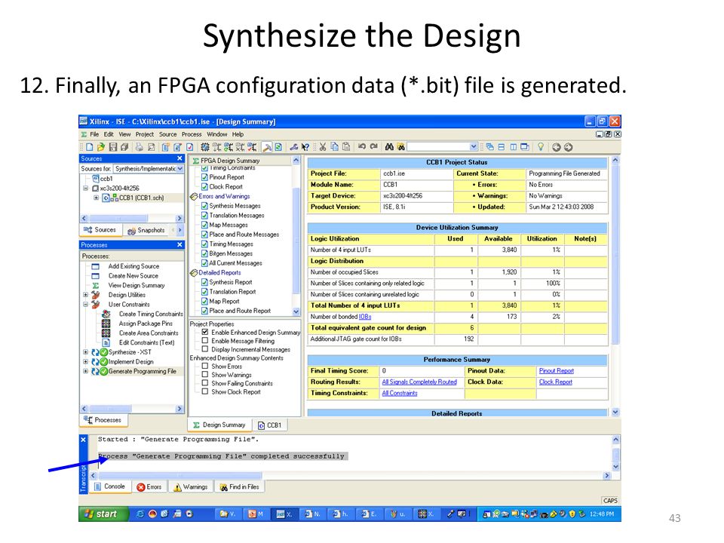Click the Save floppy disk icon

click(x=113, y=147)
